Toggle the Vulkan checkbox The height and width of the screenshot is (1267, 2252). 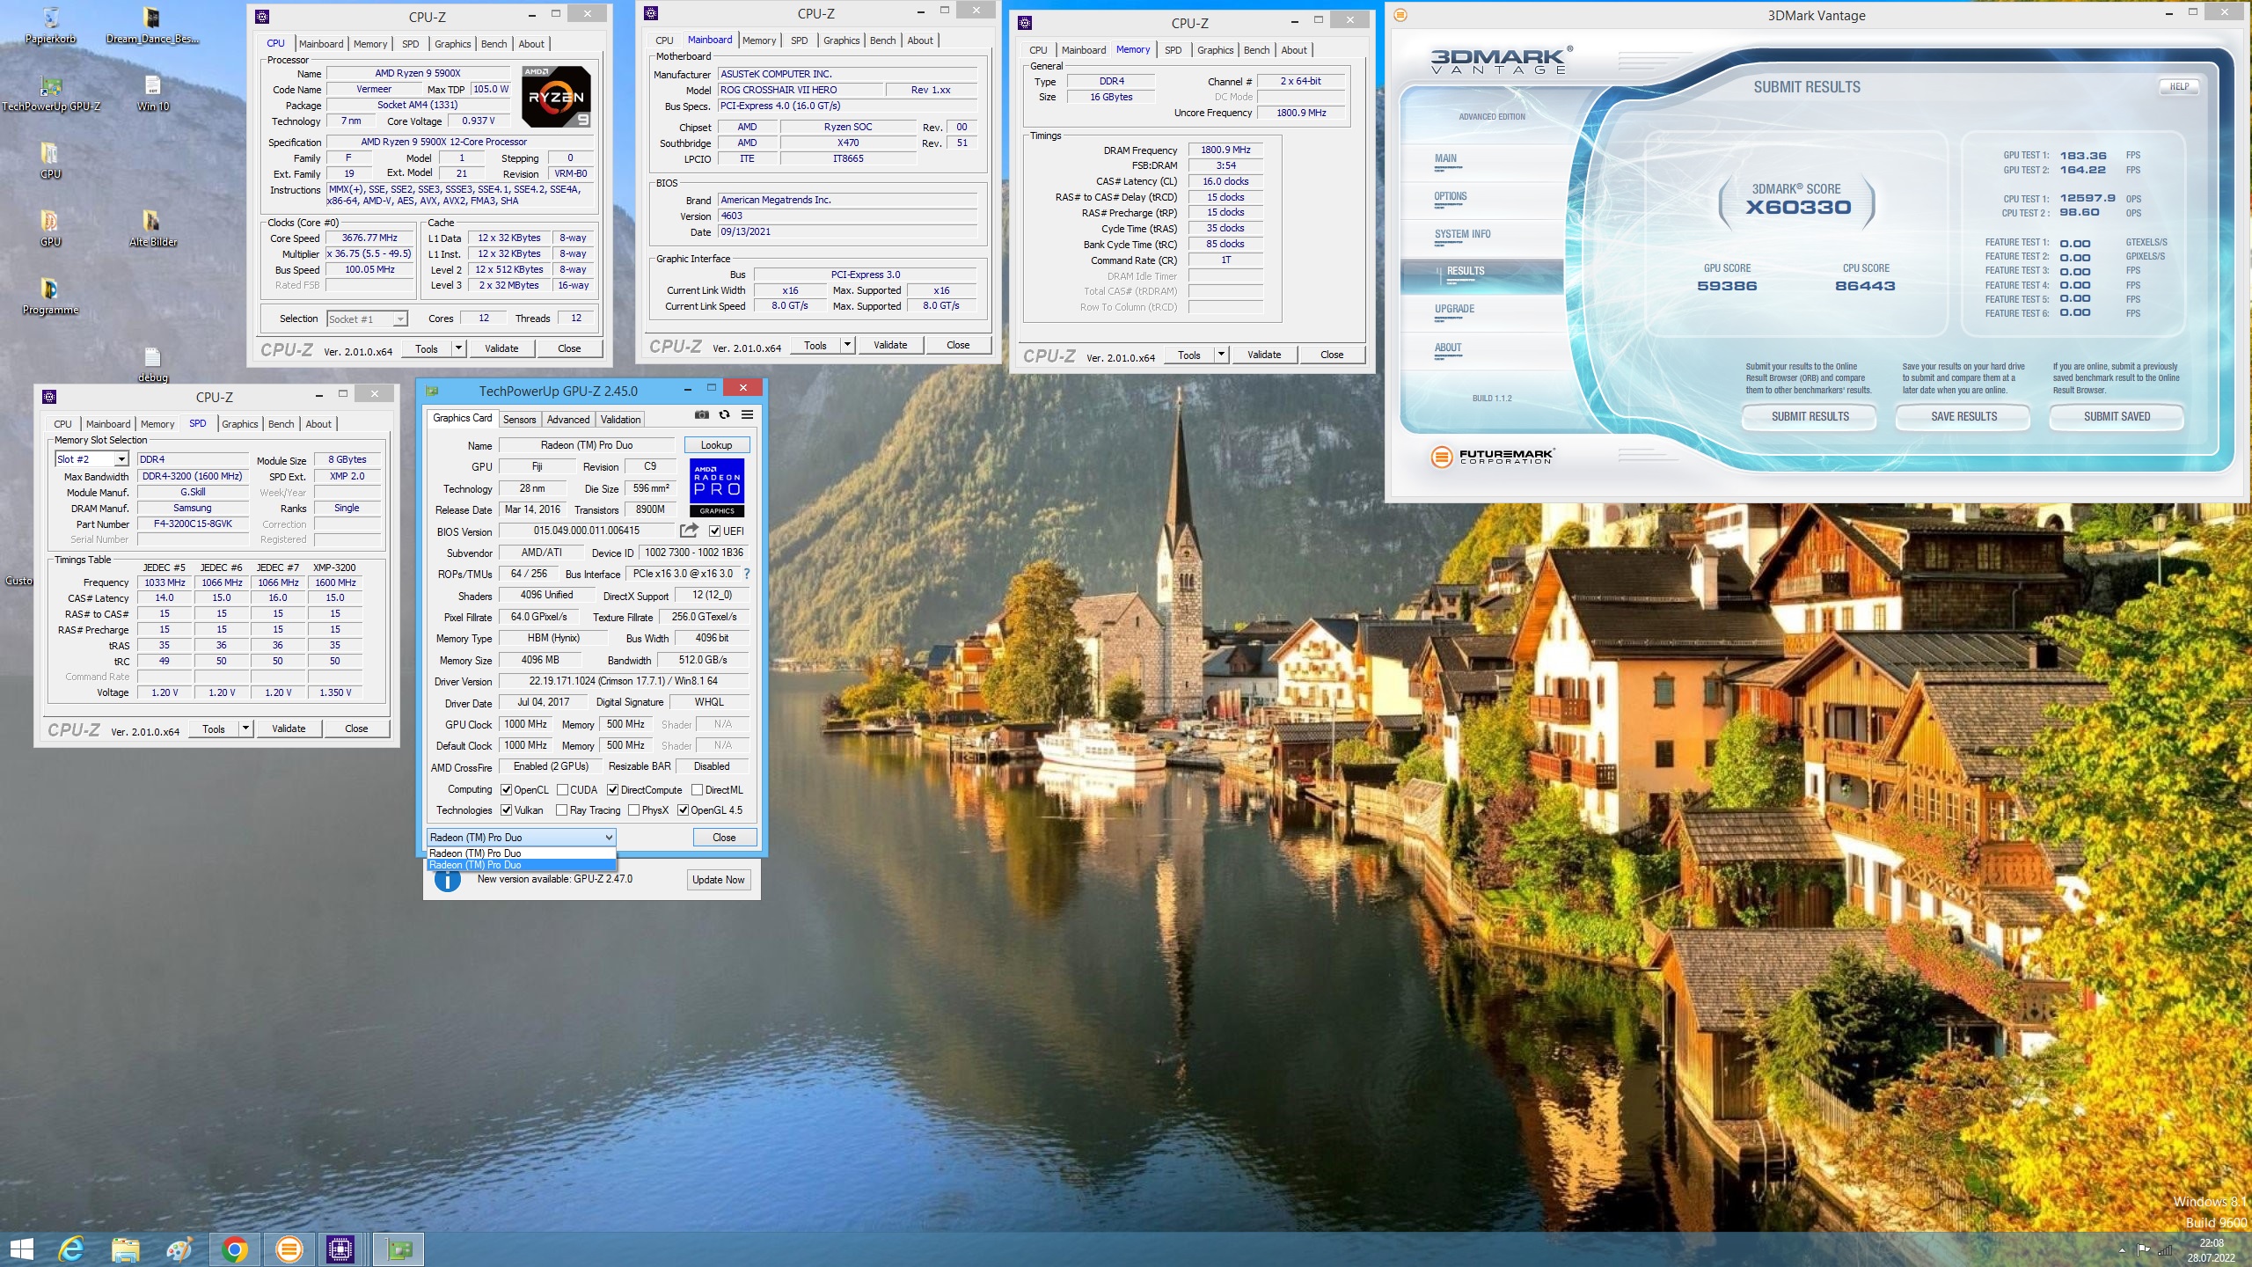click(x=506, y=810)
